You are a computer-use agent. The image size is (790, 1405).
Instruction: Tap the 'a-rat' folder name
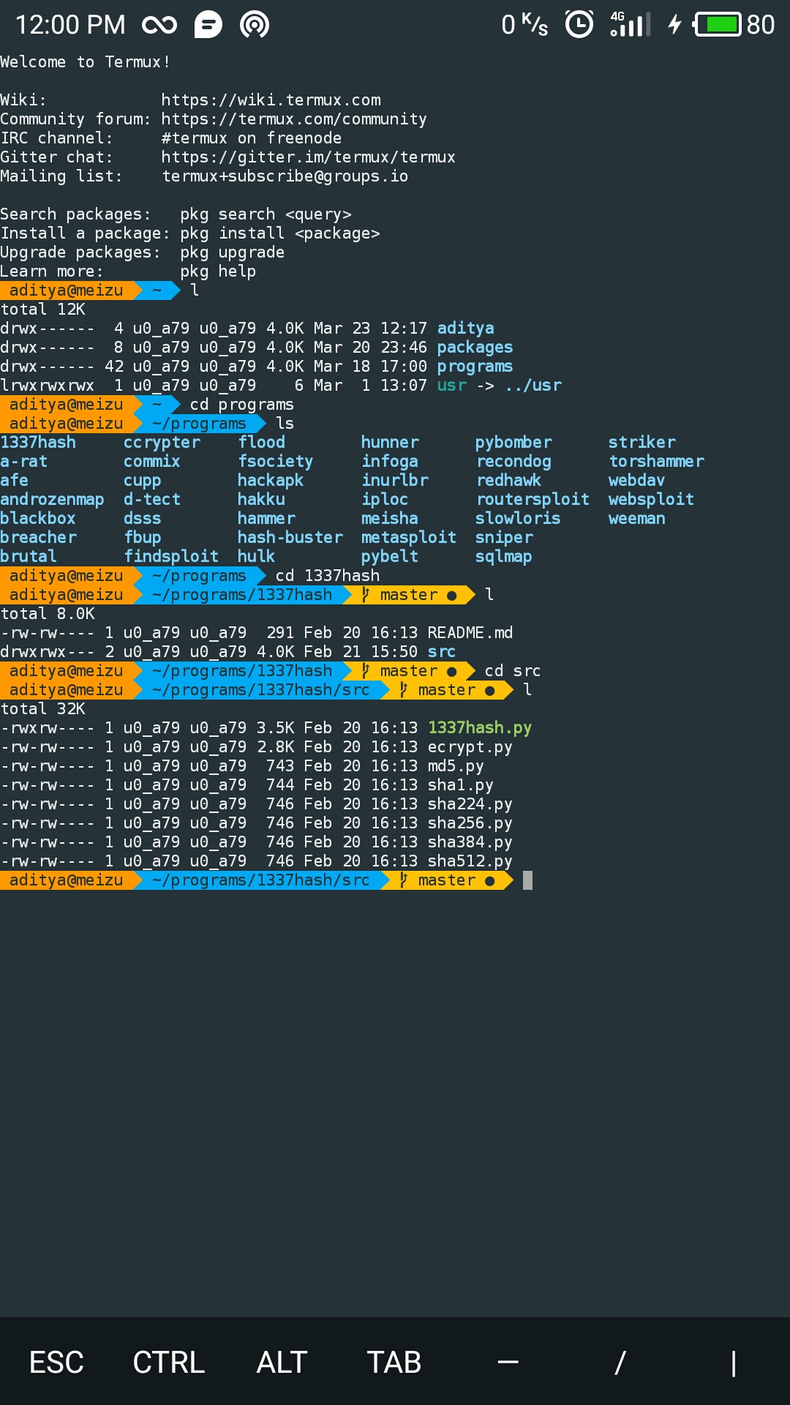click(x=23, y=462)
